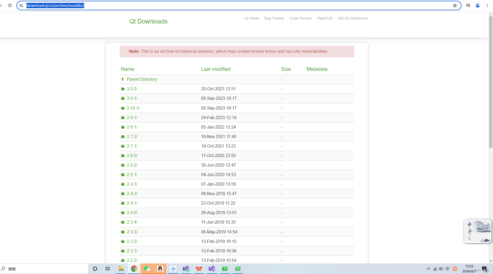Viewport: 493px width, 274px height.
Task: Click the Qt Downloads title link
Action: [x=148, y=21]
